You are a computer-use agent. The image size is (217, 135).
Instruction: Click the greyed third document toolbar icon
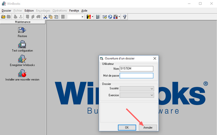point(27,17)
